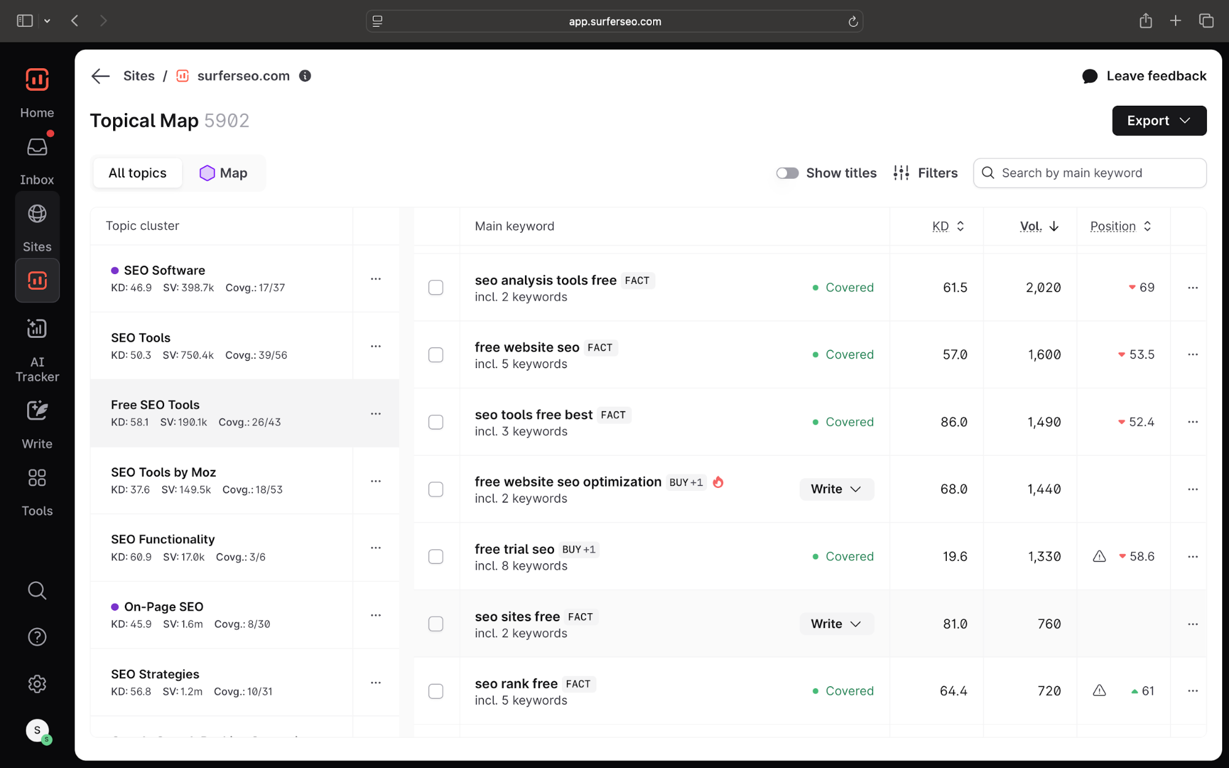Open the Tools grid icon
Screen dimensions: 1229x768
point(37,478)
